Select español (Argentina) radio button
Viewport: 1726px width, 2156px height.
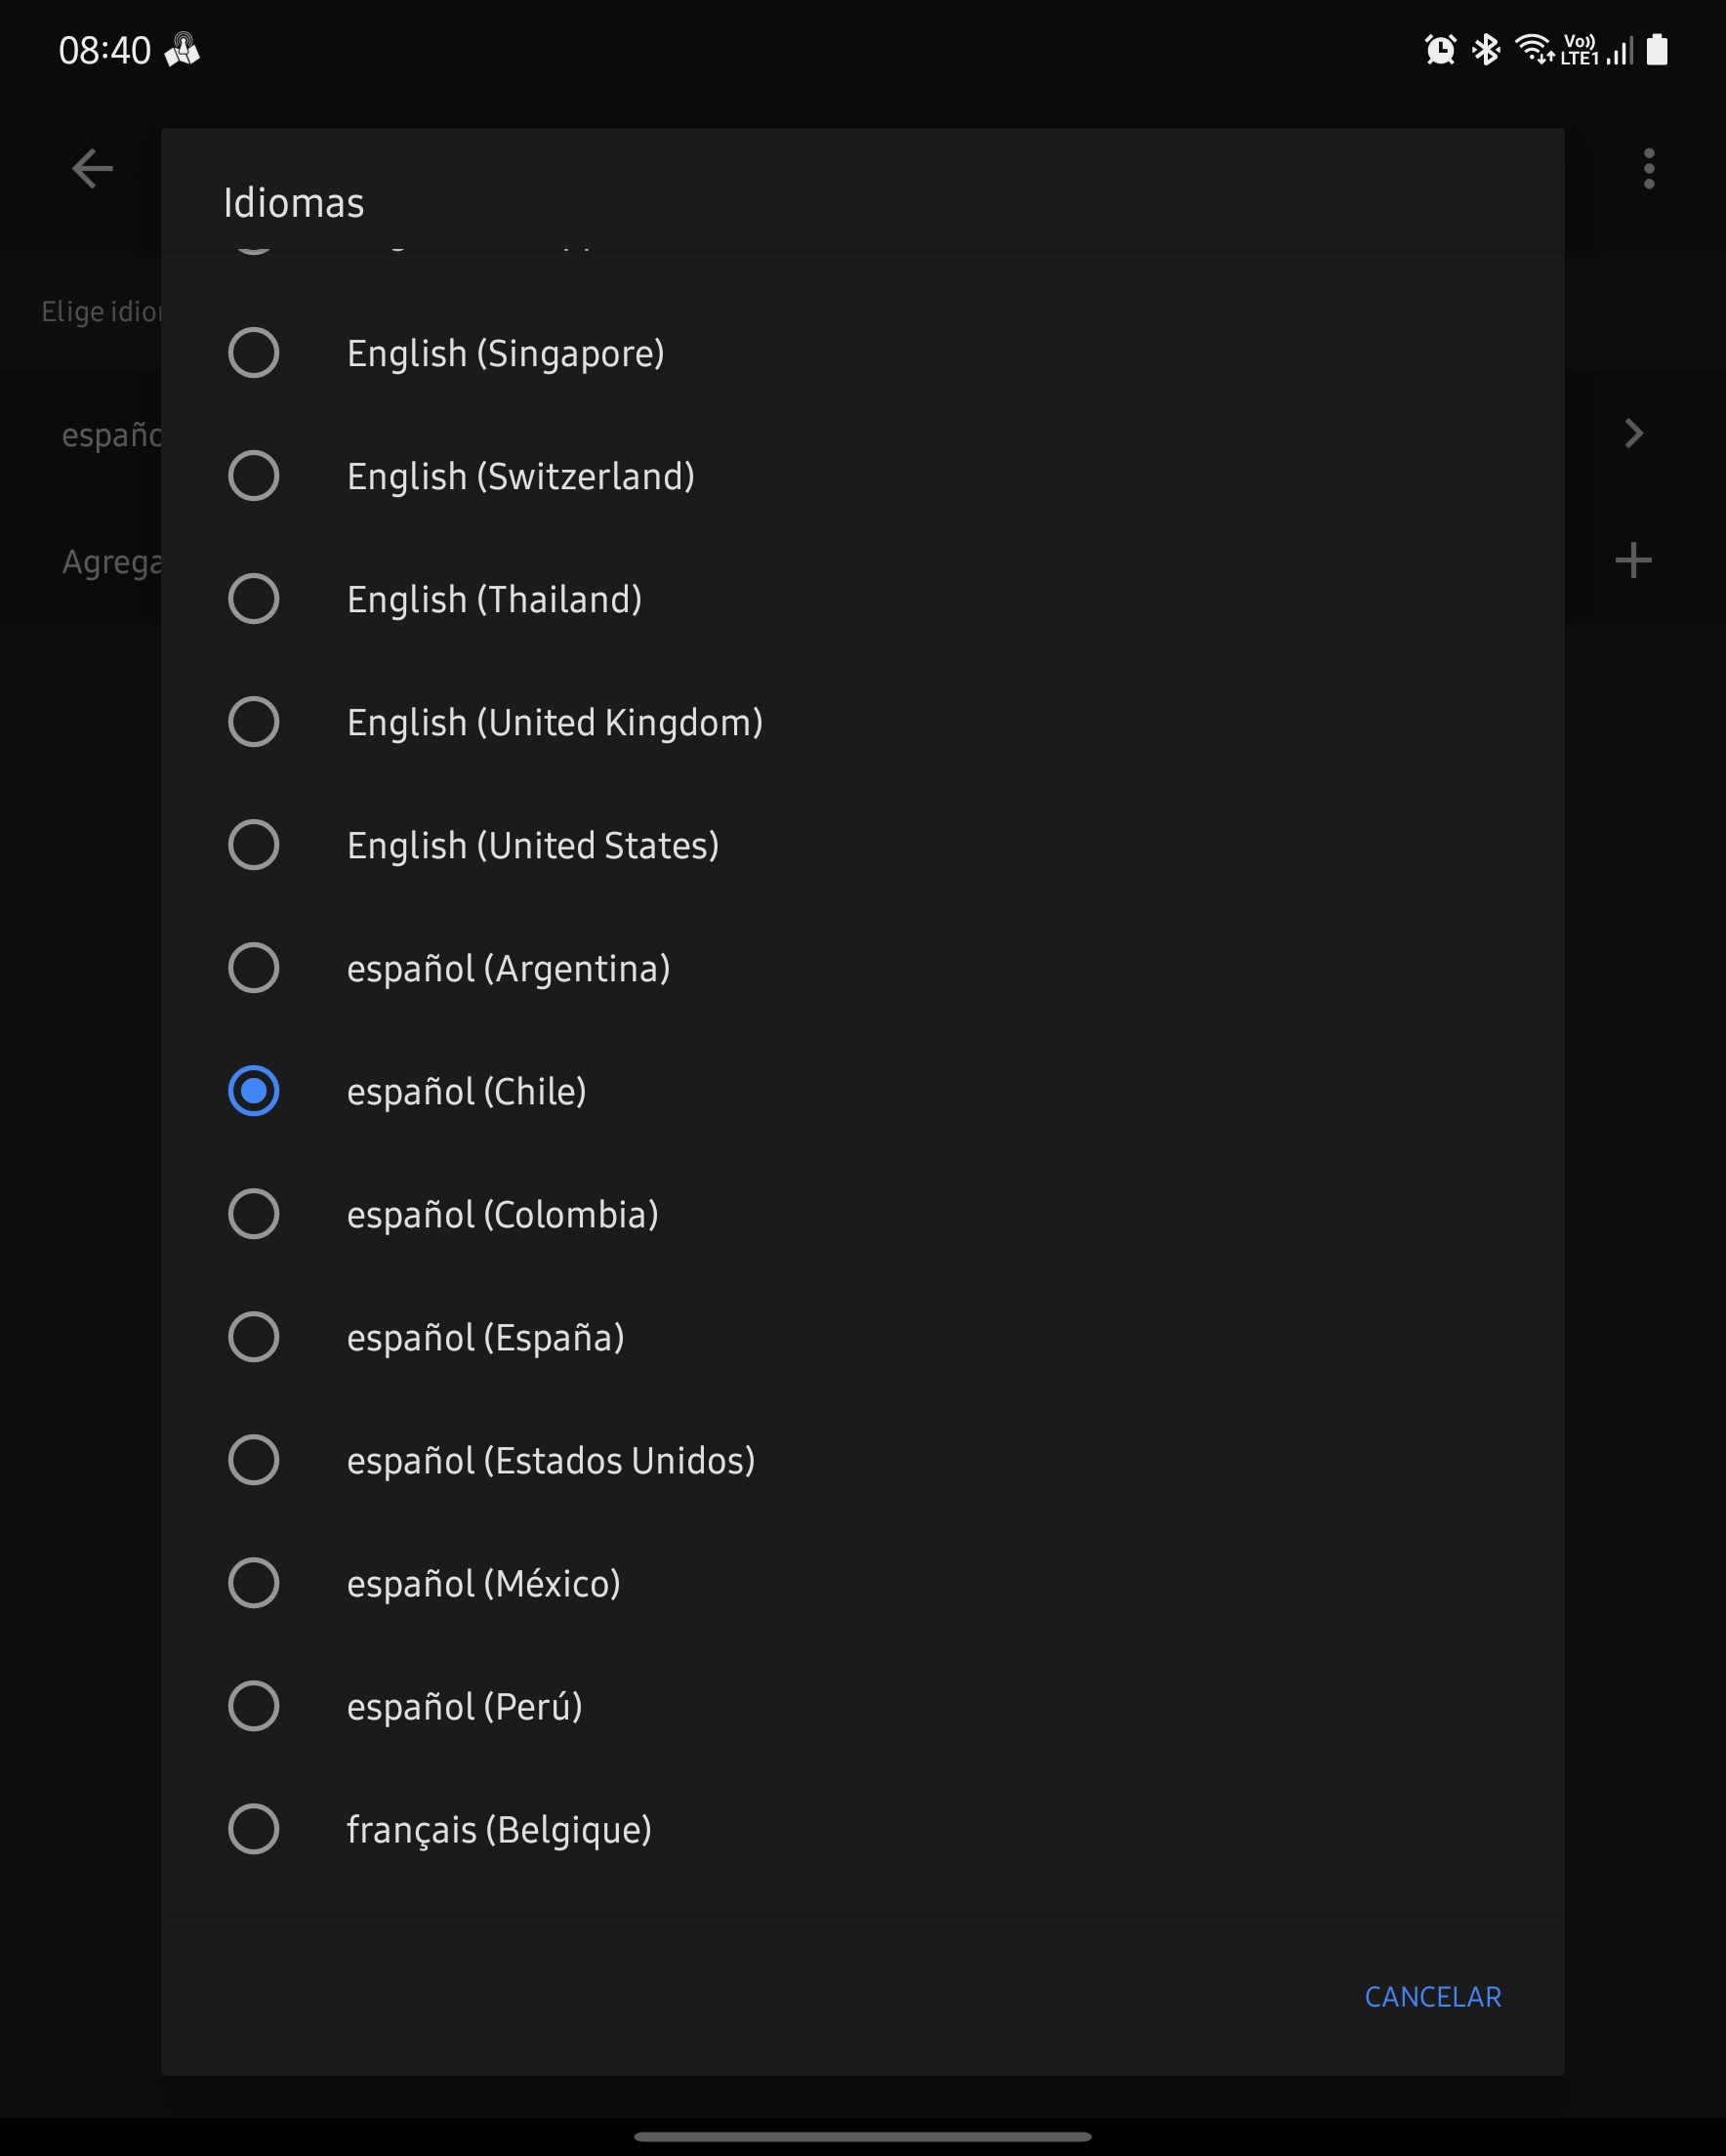tap(254, 968)
